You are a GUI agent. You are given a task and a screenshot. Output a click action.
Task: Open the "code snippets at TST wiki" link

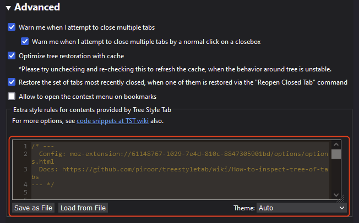pyautogui.click(x=118, y=120)
